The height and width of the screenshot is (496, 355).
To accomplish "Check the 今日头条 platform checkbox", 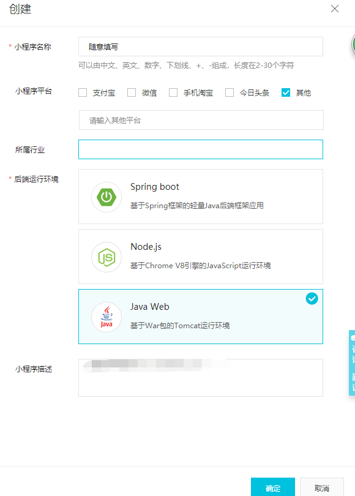I will pyautogui.click(x=230, y=92).
